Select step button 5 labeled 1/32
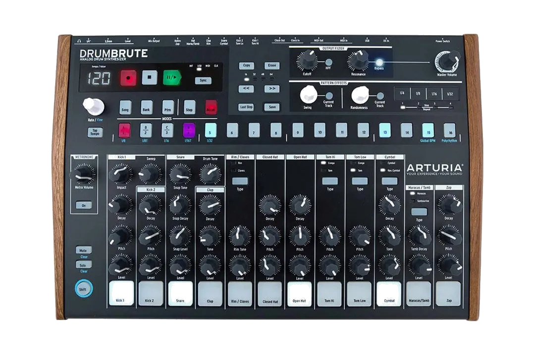 coord(211,130)
